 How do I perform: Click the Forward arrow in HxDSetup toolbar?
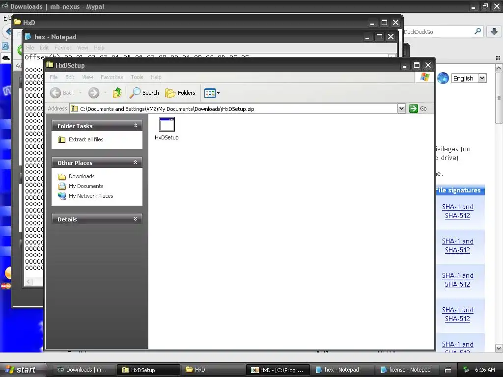94,93
